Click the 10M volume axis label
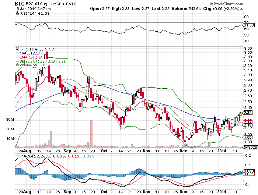 10,138
